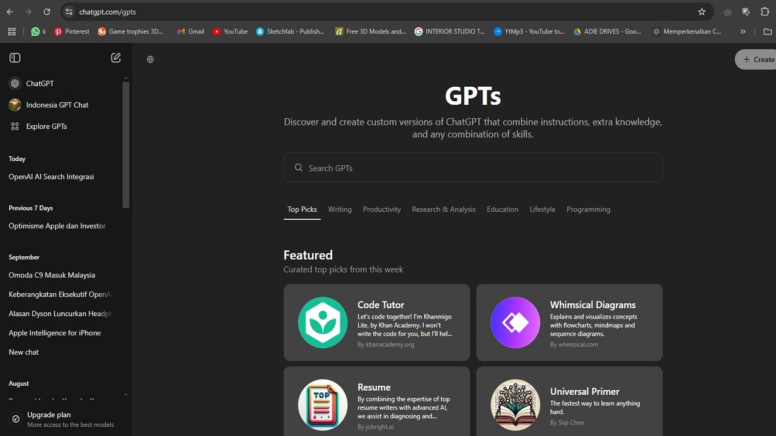Click the sidebar scrollbar thumb
The height and width of the screenshot is (436, 776).
pos(125,145)
